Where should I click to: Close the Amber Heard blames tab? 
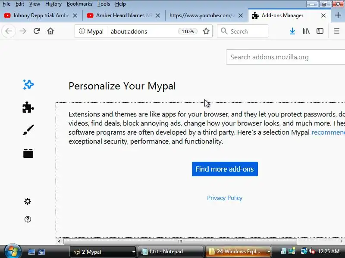158,15
